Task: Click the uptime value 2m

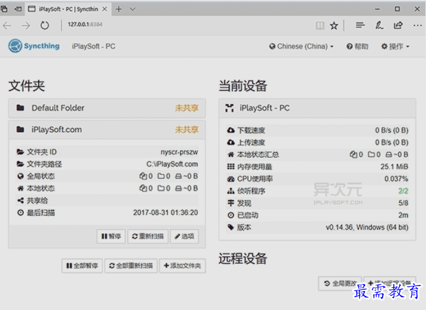Action: tap(403, 215)
